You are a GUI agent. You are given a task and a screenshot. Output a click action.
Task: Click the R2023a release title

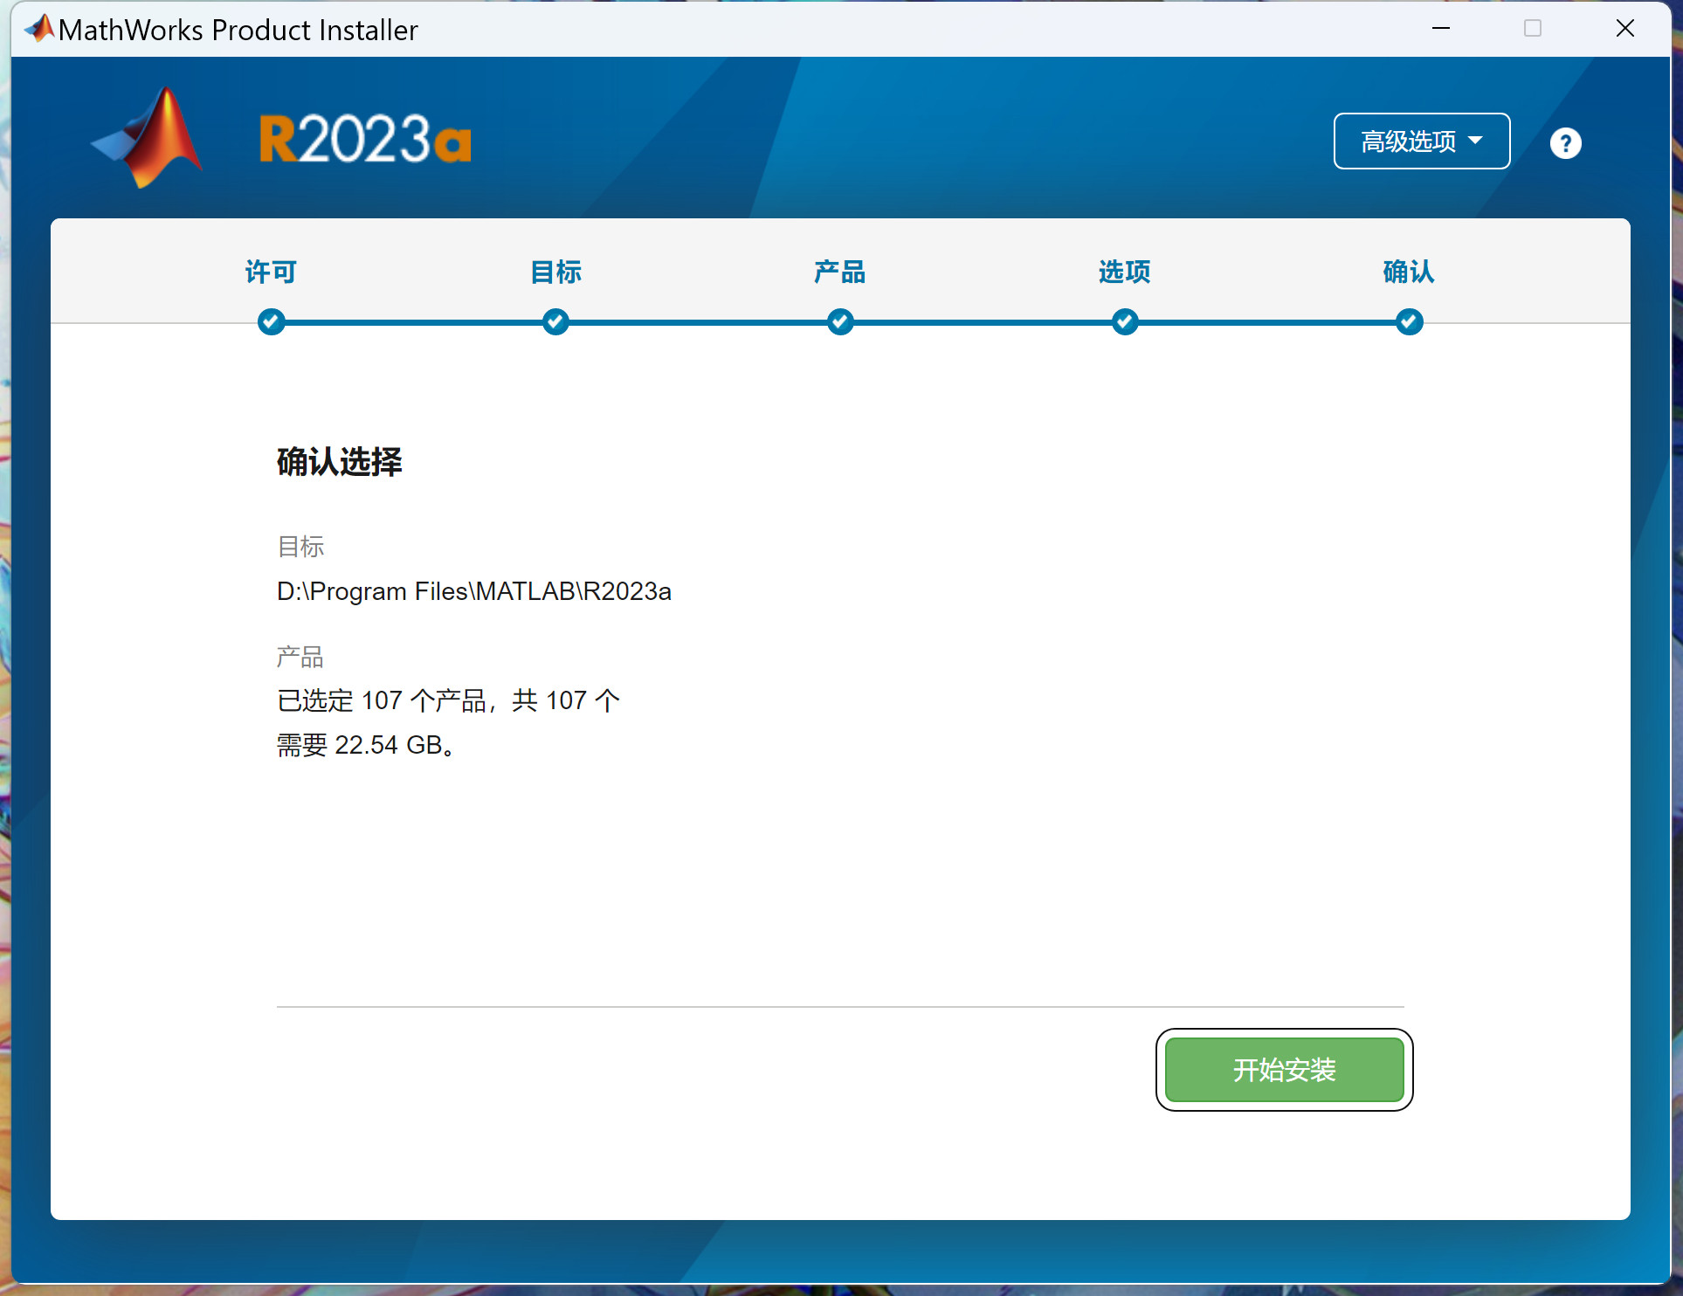point(365,140)
